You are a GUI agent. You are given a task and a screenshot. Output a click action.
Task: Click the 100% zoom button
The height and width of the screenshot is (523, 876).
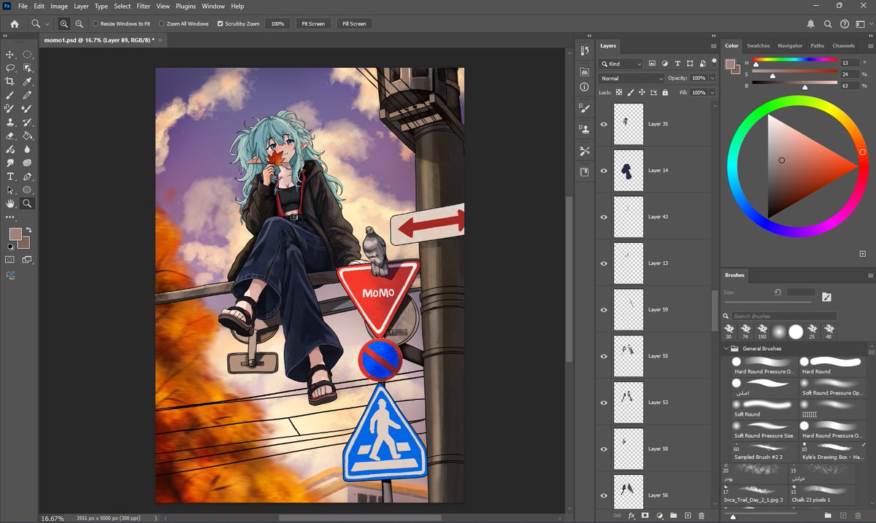coord(277,24)
